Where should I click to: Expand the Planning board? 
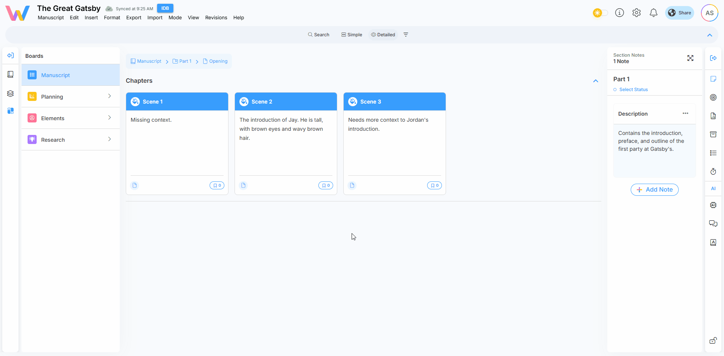pos(71,97)
